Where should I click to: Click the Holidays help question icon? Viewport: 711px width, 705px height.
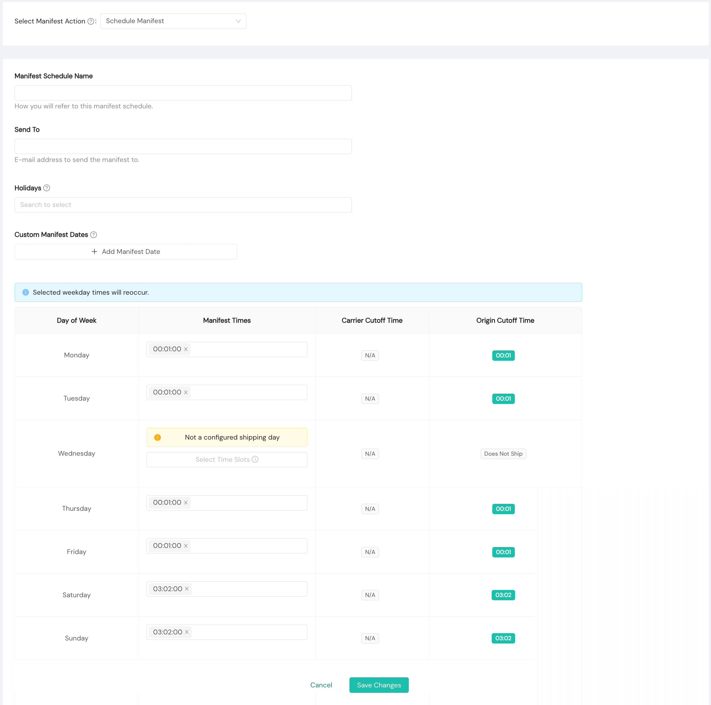(47, 188)
